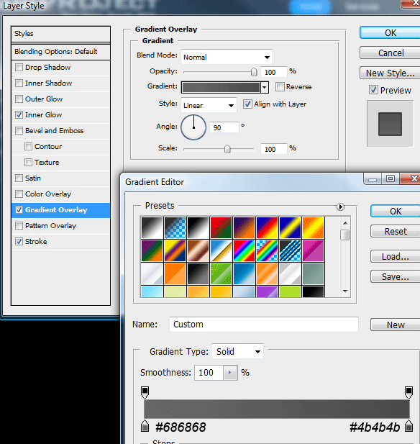This screenshot has width=420, height=444.
Task: Click the Angle dial control
Action: tap(193, 127)
